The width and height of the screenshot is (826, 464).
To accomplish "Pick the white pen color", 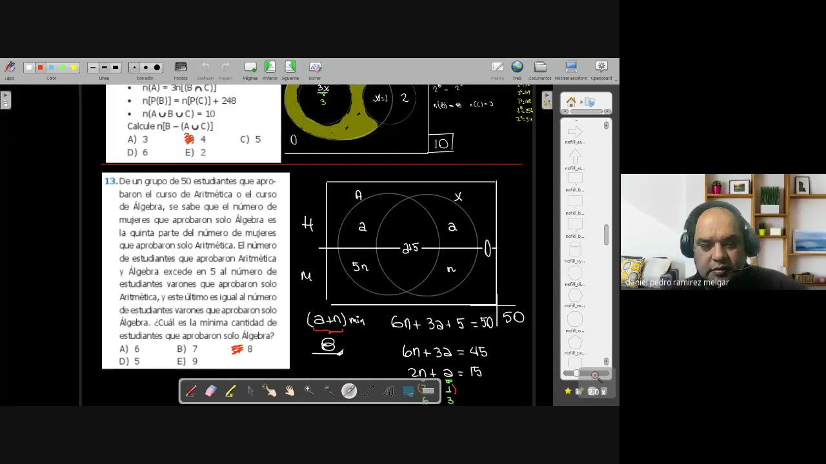I will click(28, 68).
